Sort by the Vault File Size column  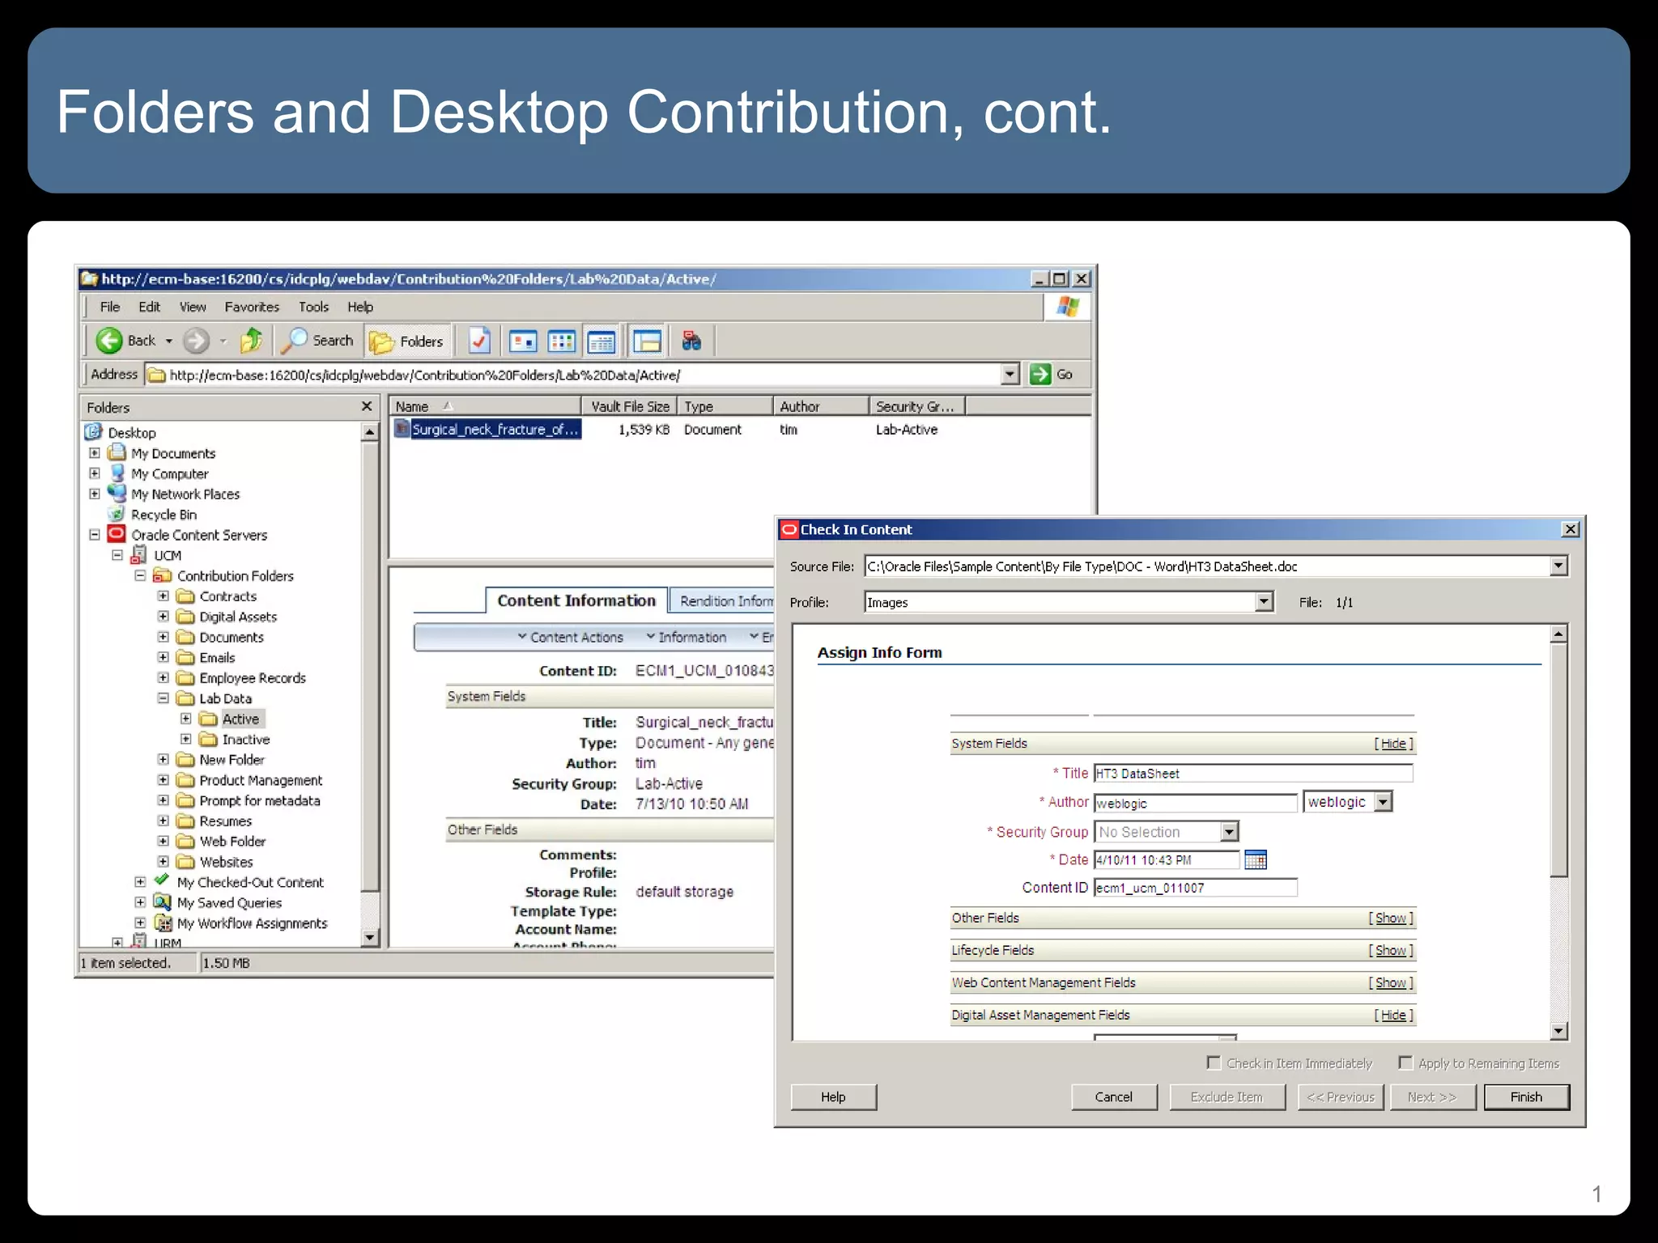[629, 406]
